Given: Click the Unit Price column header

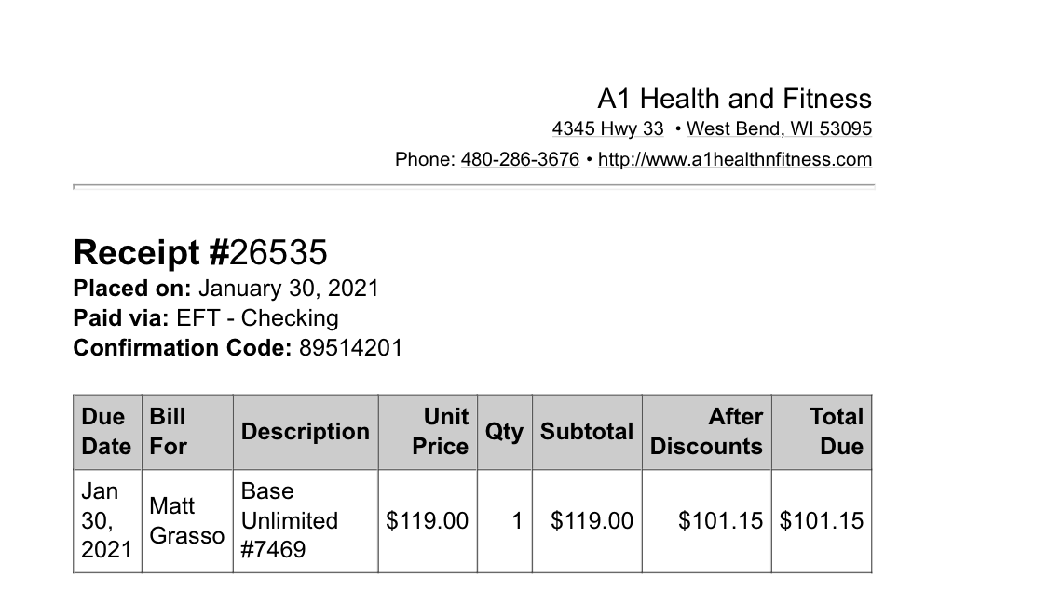Looking at the screenshot, I should pyautogui.click(x=428, y=432).
